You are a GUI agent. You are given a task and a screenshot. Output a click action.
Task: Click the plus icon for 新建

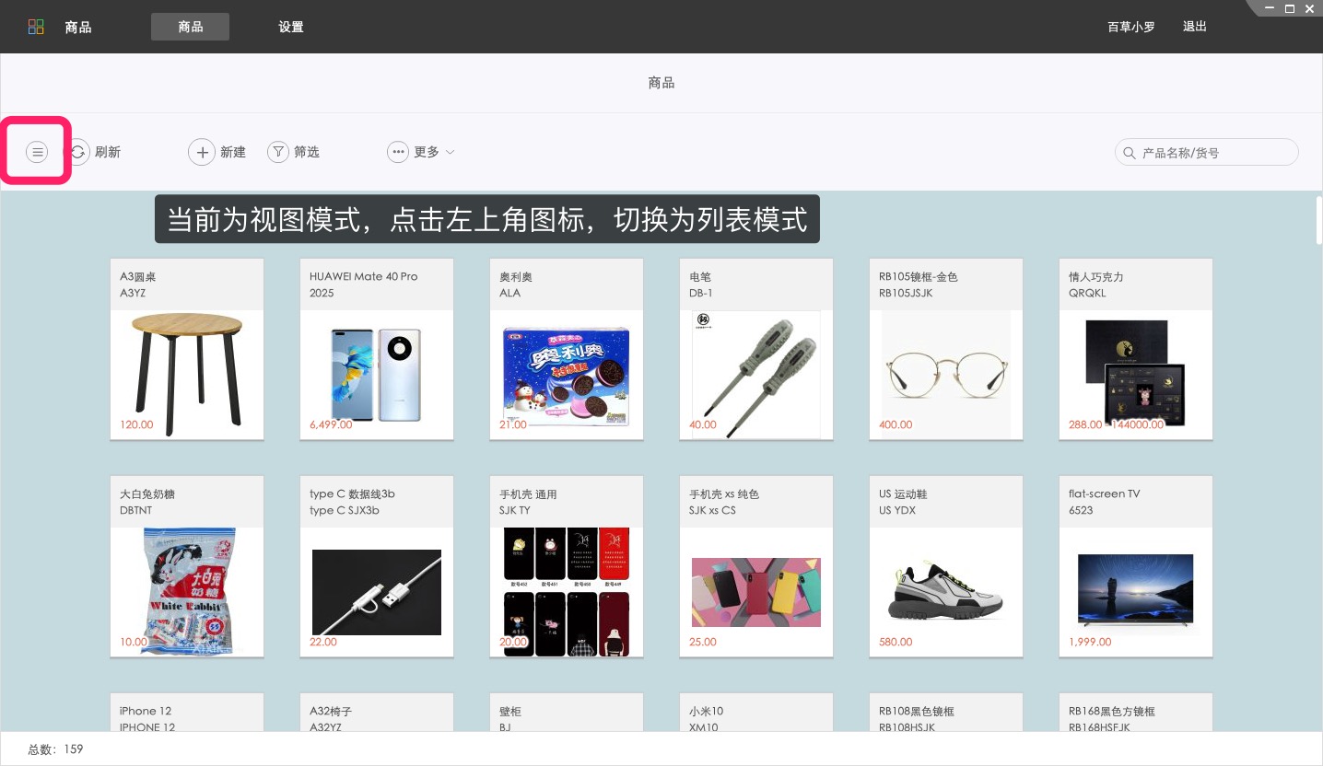tap(201, 152)
